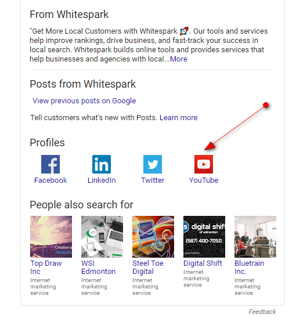Image resolution: width=307 pixels, height=325 pixels.
Task: Send Feedback on this panel
Action: click(262, 312)
